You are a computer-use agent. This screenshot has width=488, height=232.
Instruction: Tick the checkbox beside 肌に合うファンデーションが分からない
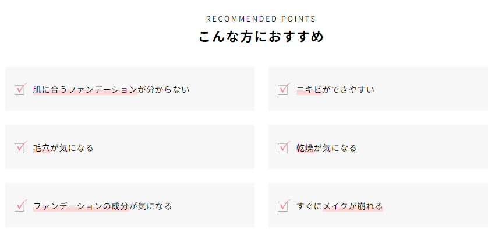coord(20,89)
